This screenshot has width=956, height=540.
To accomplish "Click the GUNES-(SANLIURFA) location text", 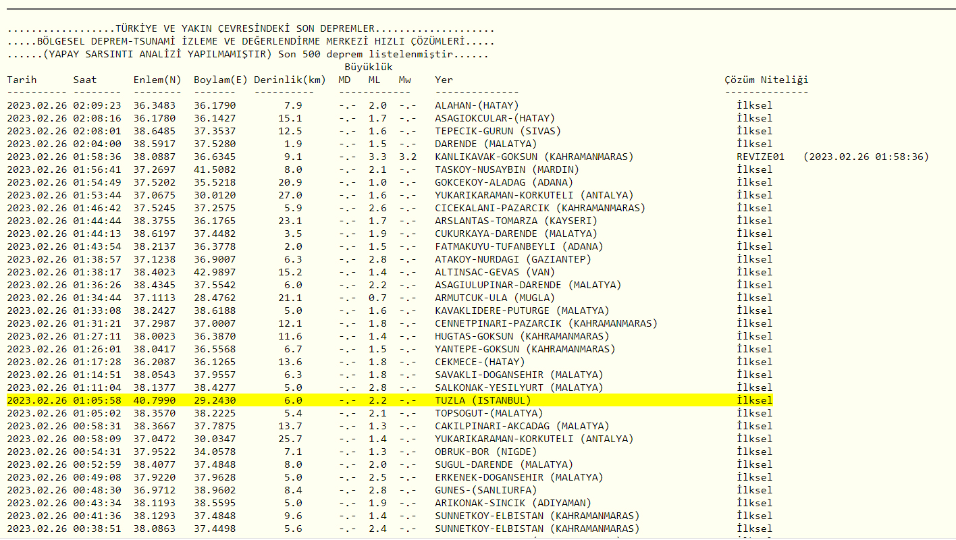I will (486, 490).
